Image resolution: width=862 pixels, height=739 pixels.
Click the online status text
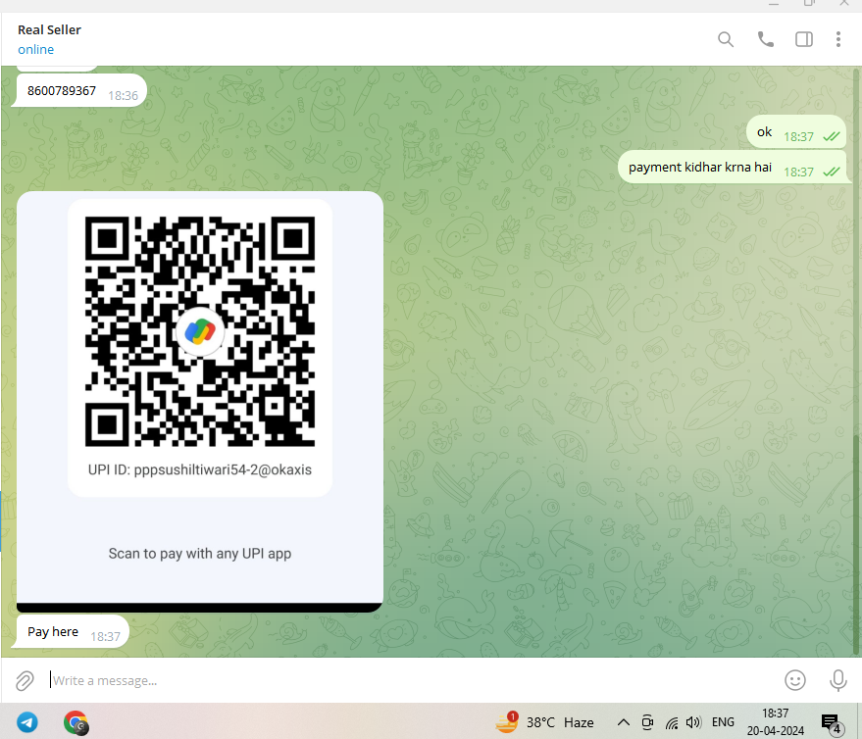35,49
